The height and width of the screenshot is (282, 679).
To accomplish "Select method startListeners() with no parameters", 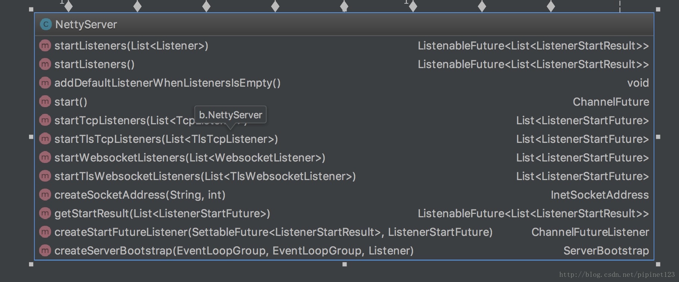I will 94,64.
